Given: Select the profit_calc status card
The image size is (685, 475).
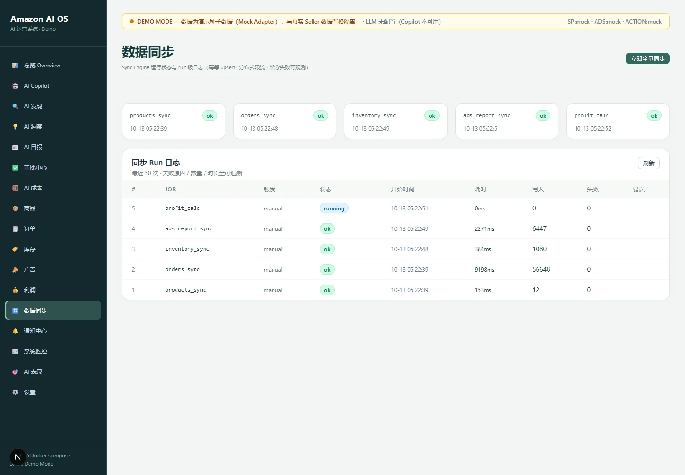Looking at the screenshot, I should (x=618, y=121).
